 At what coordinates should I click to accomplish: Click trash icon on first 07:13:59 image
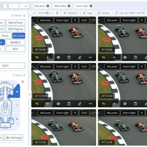(69, 104)
